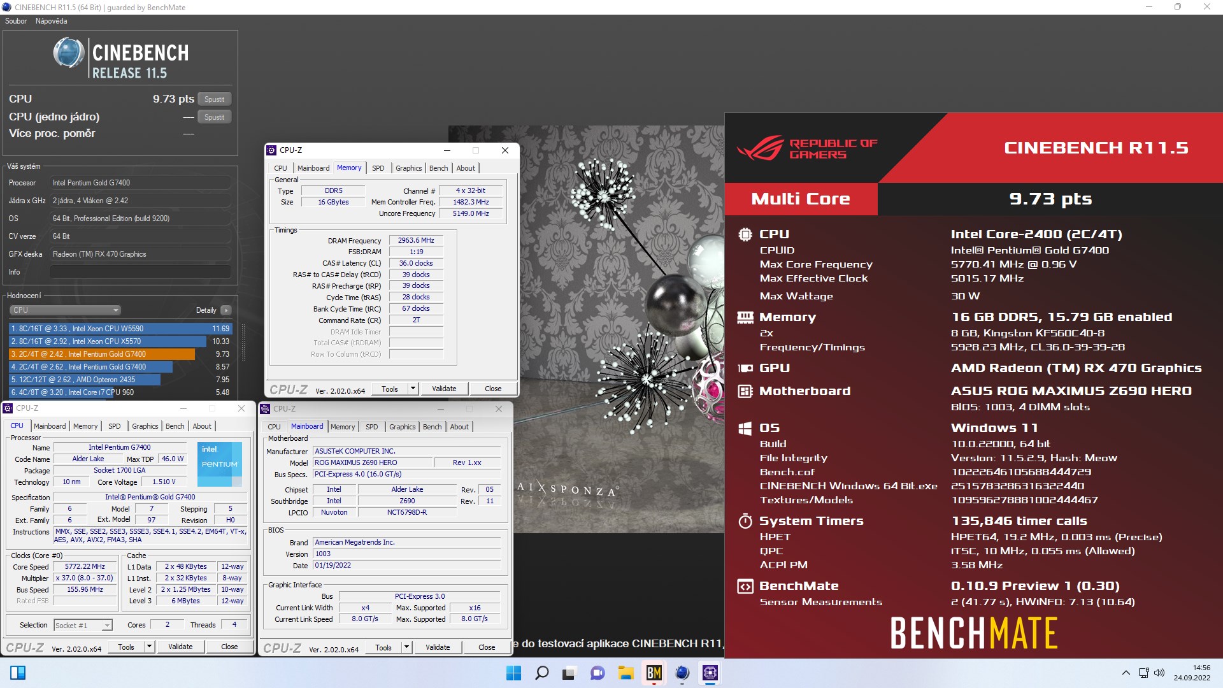Image resolution: width=1223 pixels, height=688 pixels.
Task: Open the Windows Start menu icon
Action: tap(513, 673)
